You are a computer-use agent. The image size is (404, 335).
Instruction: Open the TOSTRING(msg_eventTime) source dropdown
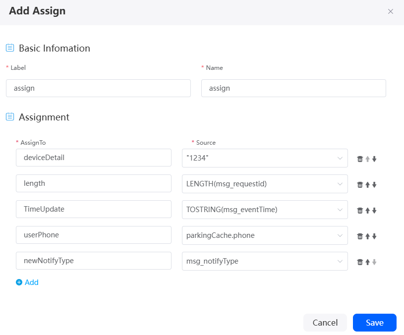pos(265,210)
